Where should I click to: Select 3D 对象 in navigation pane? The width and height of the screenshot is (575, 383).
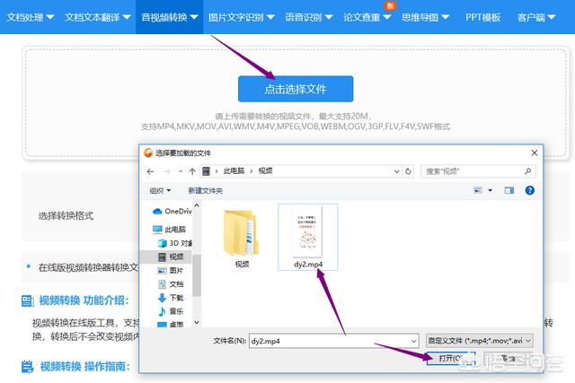[176, 243]
